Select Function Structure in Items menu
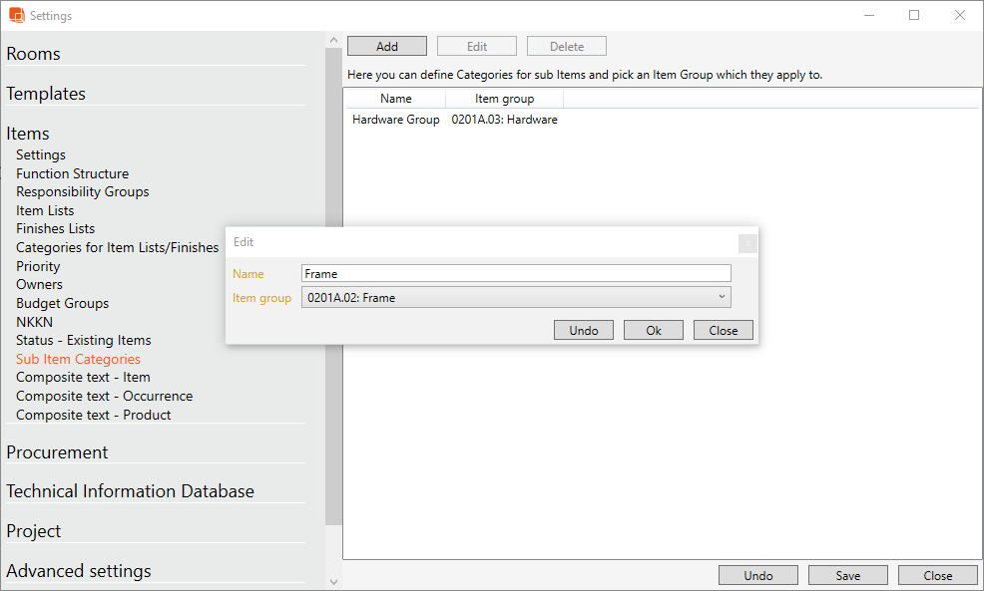 72,173
